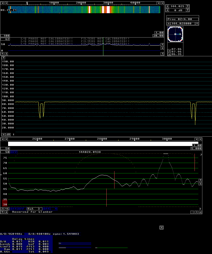Raise the 0 dB gain using the up arrow
Screen dimensions: 212x254
point(188,10)
